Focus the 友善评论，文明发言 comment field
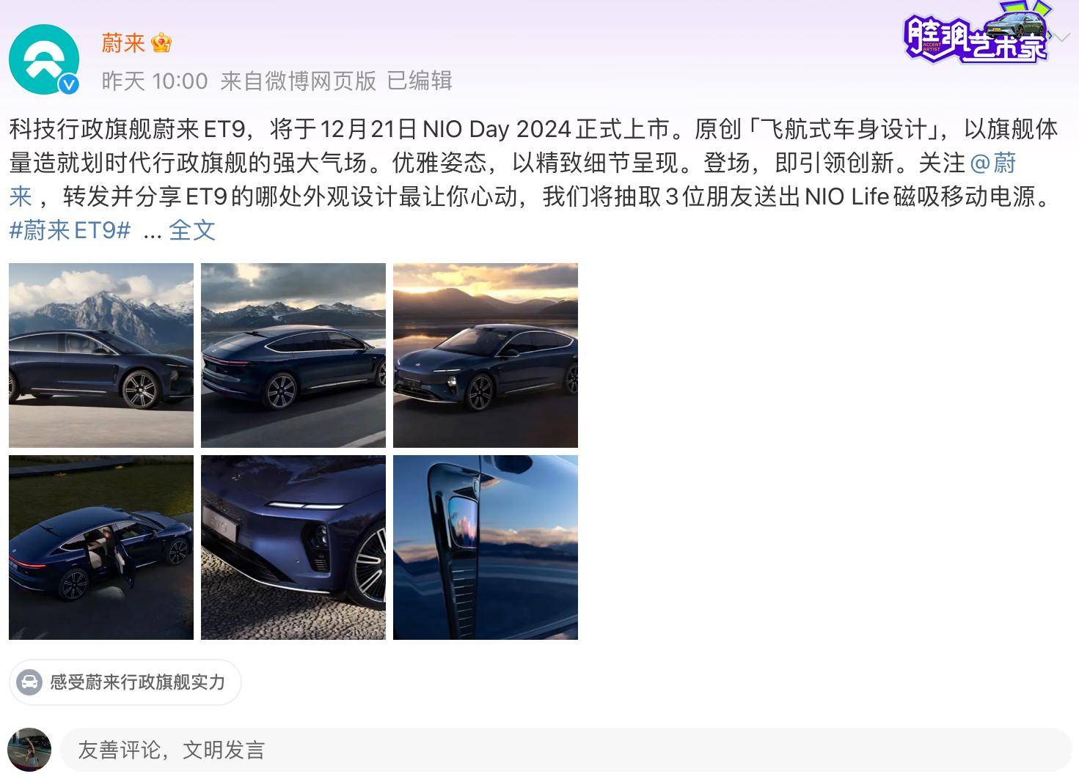The image size is (1079, 782). [566, 750]
